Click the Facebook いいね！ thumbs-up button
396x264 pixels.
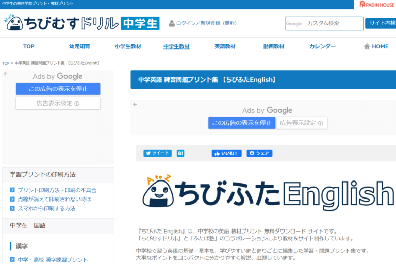226,153
